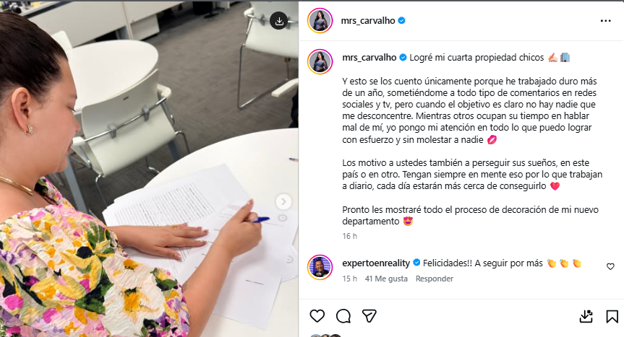The image size is (624, 337).
Task: Open mrs_carvalho profile picture in the header
Action: (x=320, y=21)
